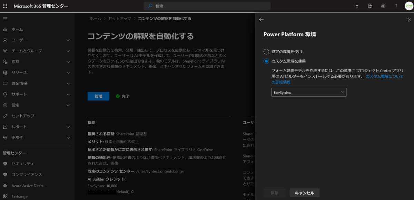Click the Setup wrench icon in the sidebar
The width and height of the screenshot is (414, 200).
coord(5,116)
